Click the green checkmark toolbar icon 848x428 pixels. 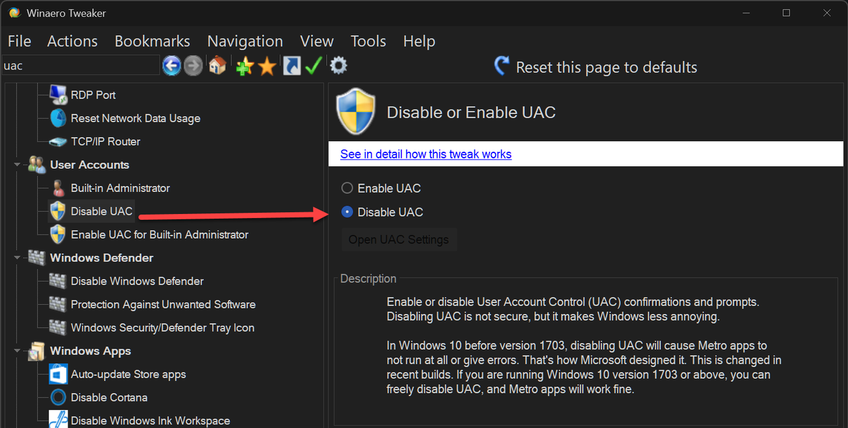click(x=314, y=66)
